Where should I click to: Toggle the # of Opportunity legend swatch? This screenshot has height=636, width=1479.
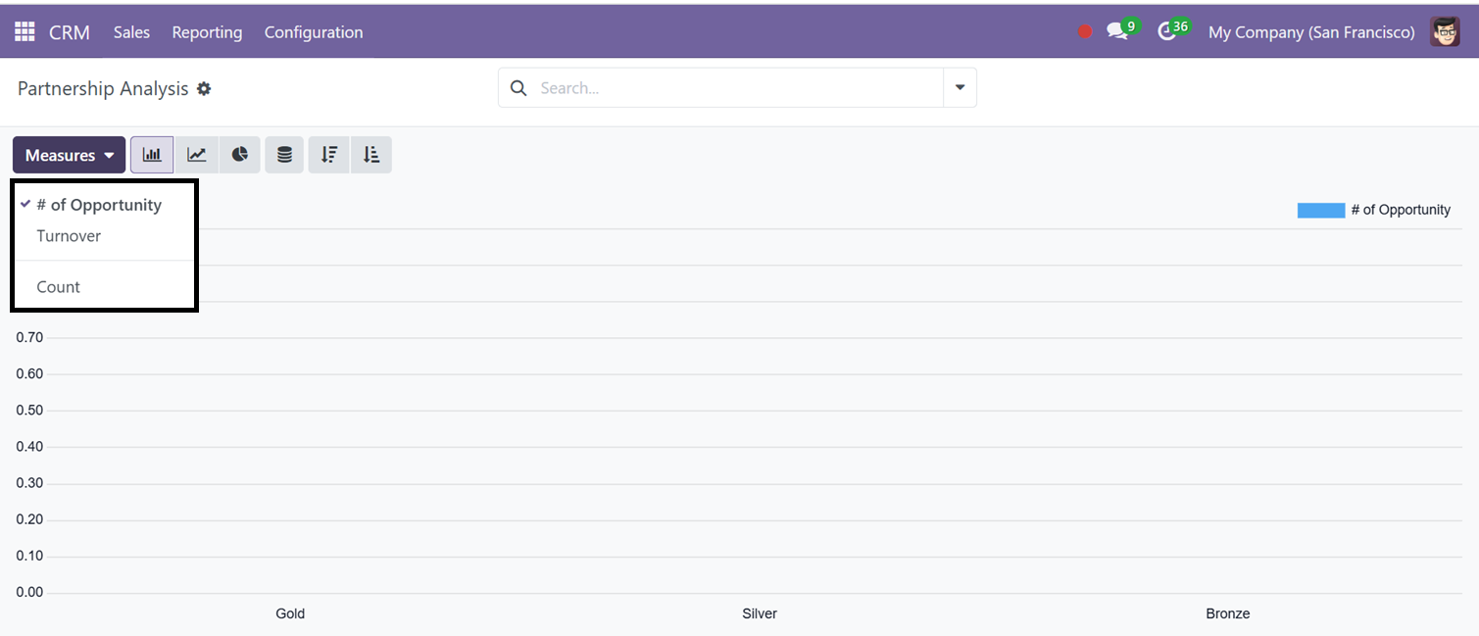pos(1320,210)
